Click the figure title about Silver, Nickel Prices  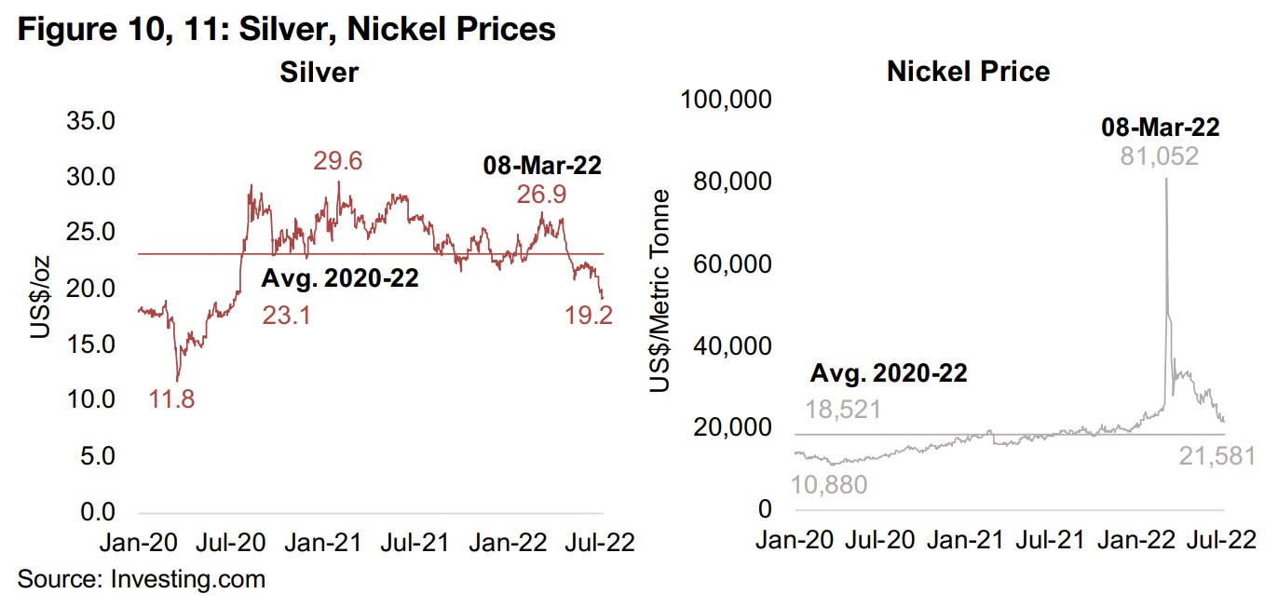point(286,29)
